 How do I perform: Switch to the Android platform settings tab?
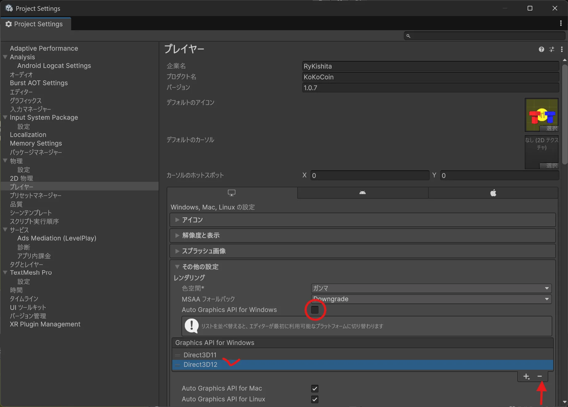[x=363, y=193]
